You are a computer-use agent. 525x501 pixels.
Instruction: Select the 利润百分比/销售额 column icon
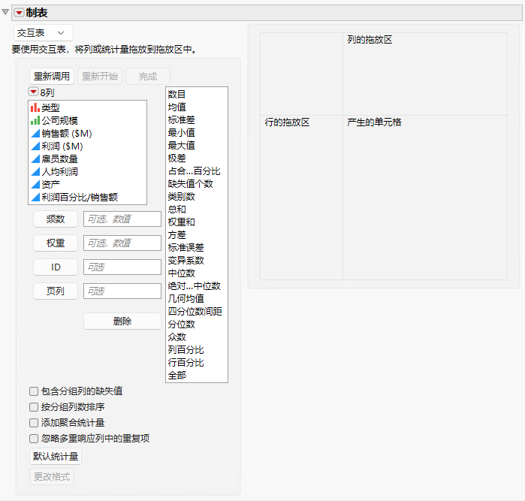tap(35, 198)
